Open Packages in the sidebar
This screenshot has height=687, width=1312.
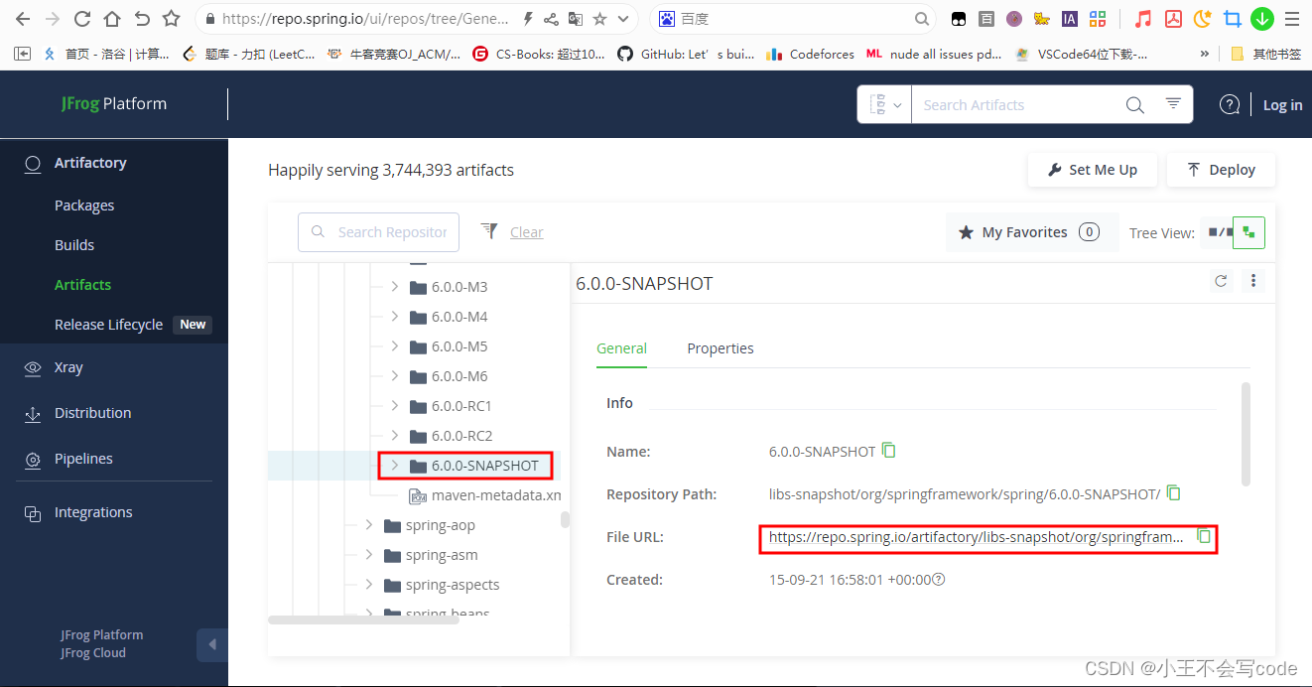coord(84,206)
